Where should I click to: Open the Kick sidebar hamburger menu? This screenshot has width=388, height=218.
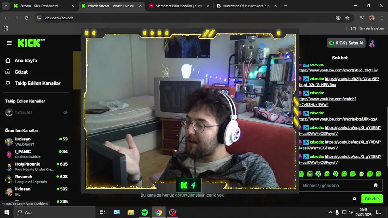[9, 43]
